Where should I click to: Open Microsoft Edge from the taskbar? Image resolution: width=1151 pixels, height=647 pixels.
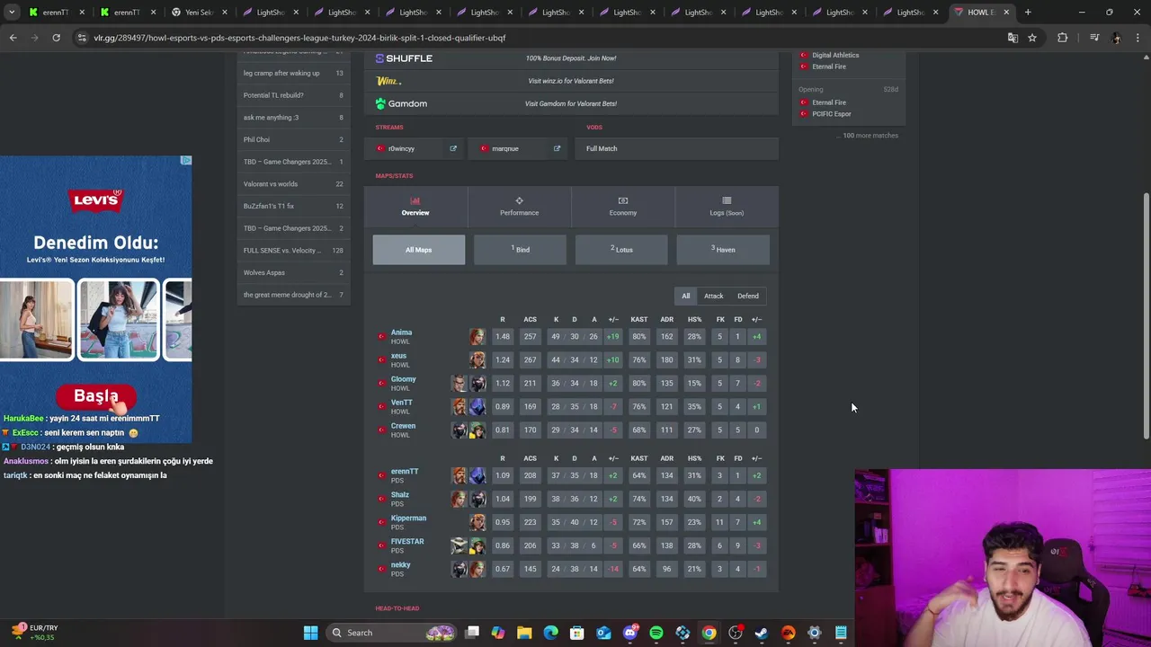tap(551, 633)
